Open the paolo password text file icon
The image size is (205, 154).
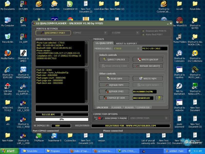(x=179, y=122)
